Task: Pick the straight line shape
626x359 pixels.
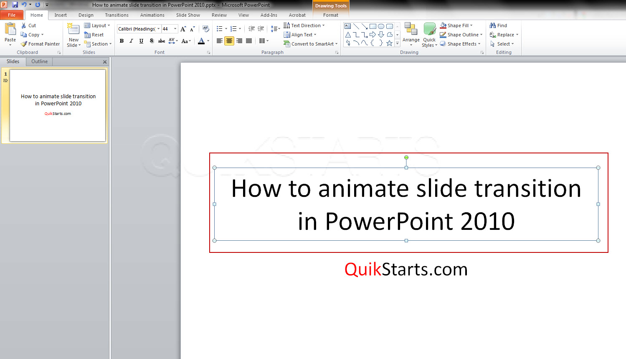Action: [x=356, y=26]
